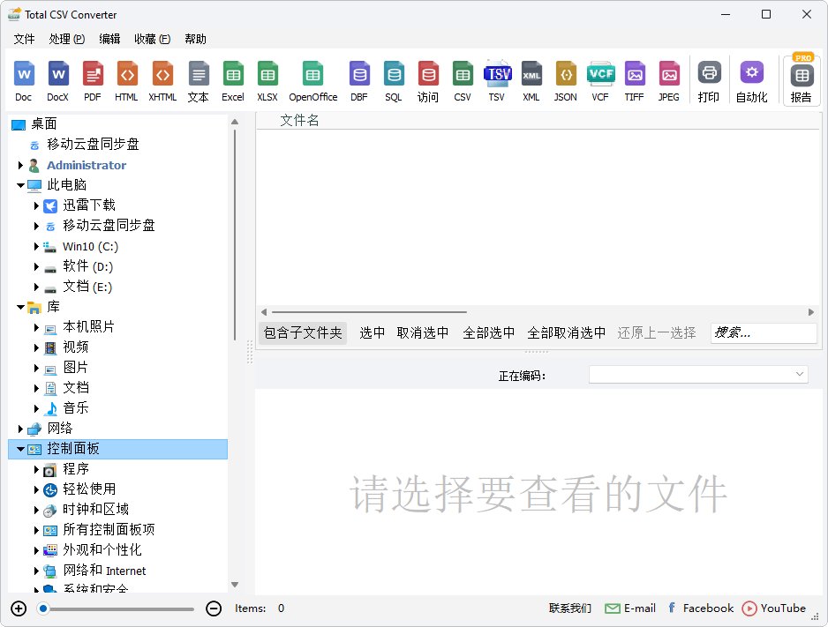The image size is (828, 627).
Task: Zoom out with the minus icon
Action: 214,608
